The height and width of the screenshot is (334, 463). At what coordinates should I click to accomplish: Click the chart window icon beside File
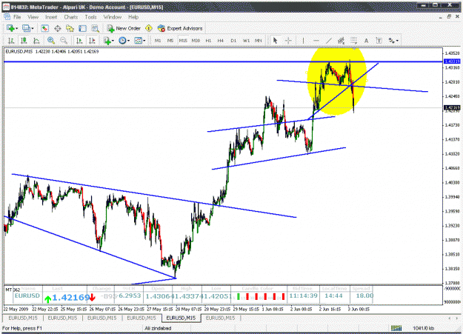[x=7, y=17]
